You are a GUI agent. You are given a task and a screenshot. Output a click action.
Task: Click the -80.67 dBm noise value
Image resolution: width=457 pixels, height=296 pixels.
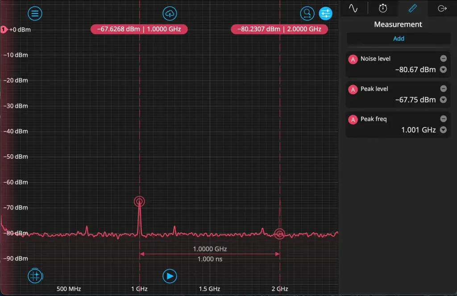415,70
